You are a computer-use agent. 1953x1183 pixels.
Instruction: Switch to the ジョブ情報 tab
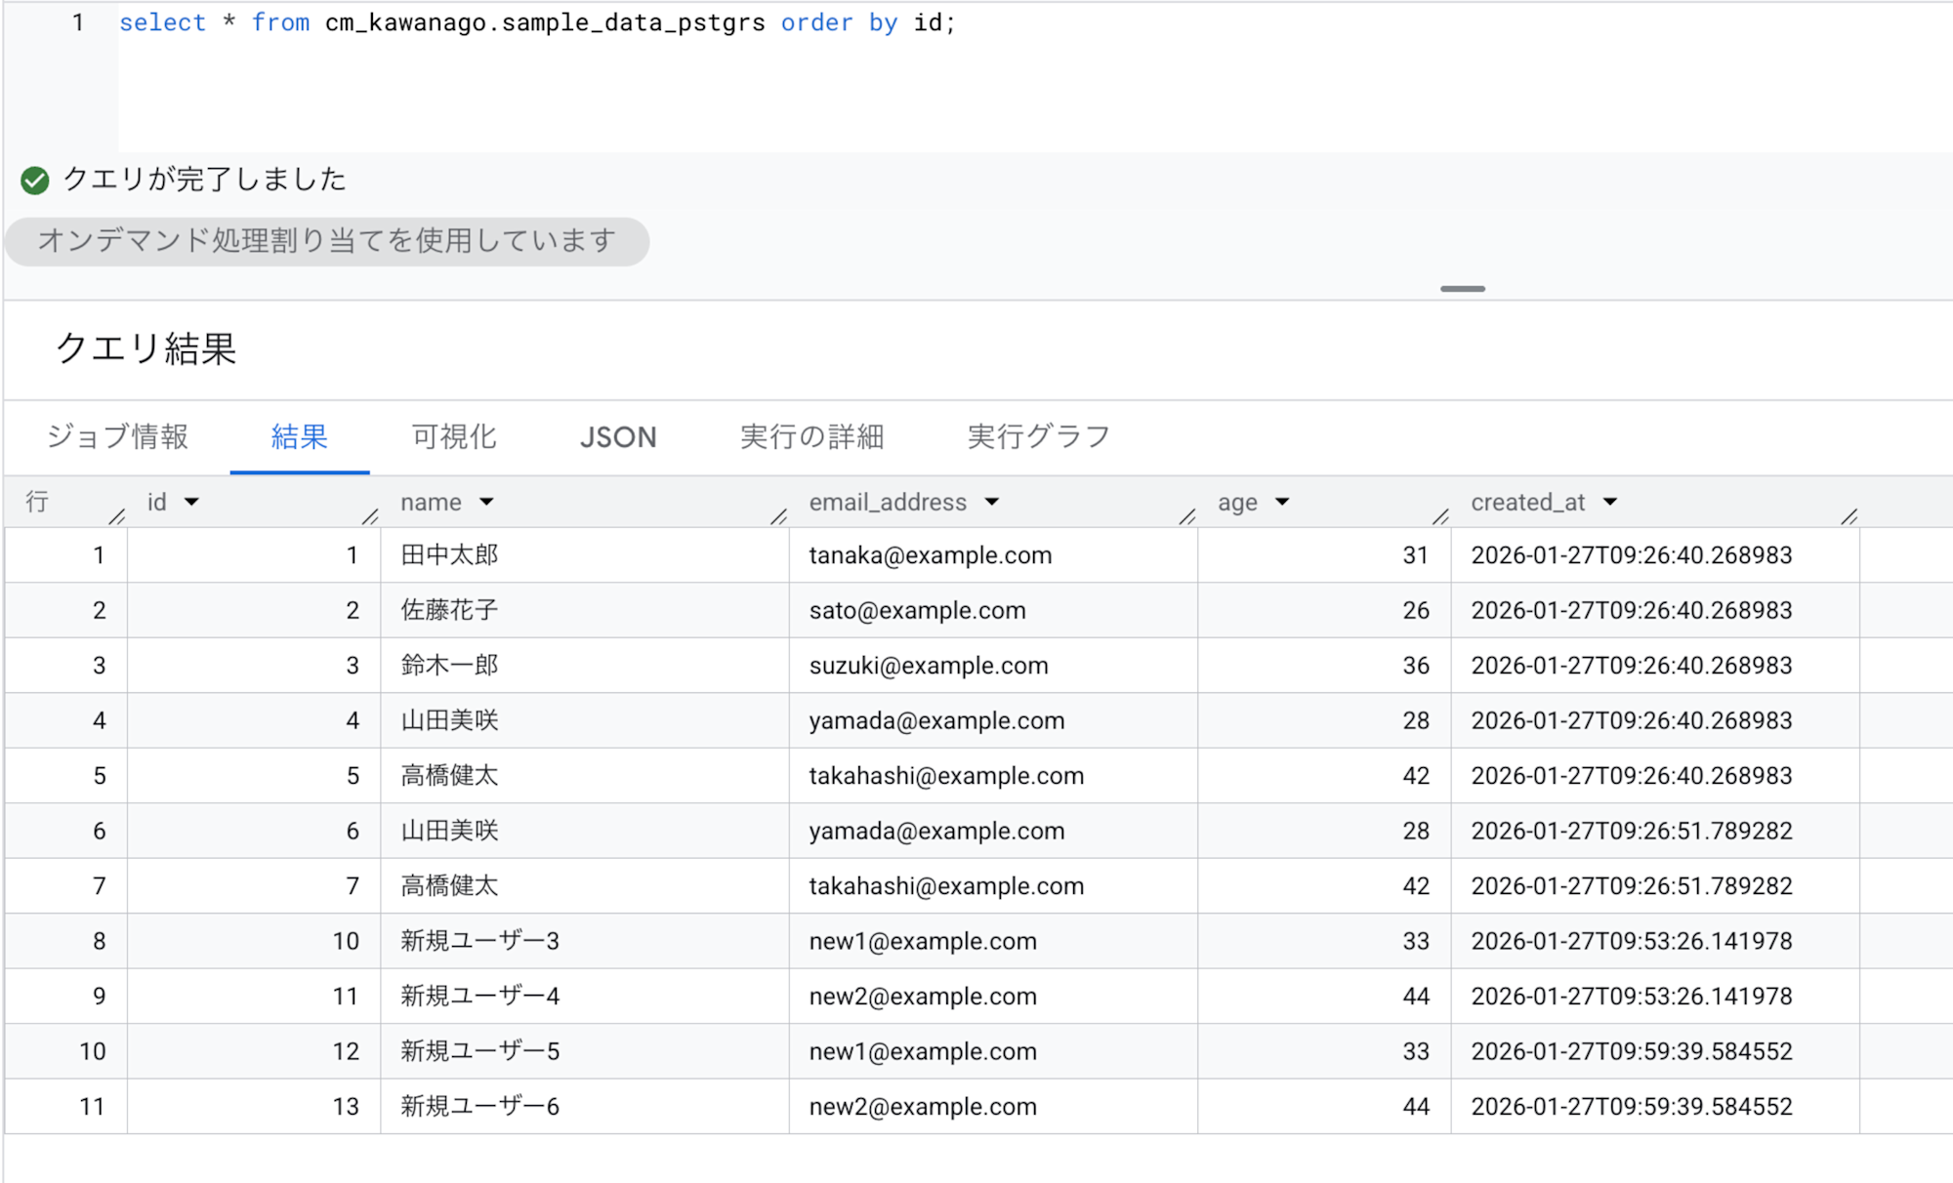click(x=117, y=436)
